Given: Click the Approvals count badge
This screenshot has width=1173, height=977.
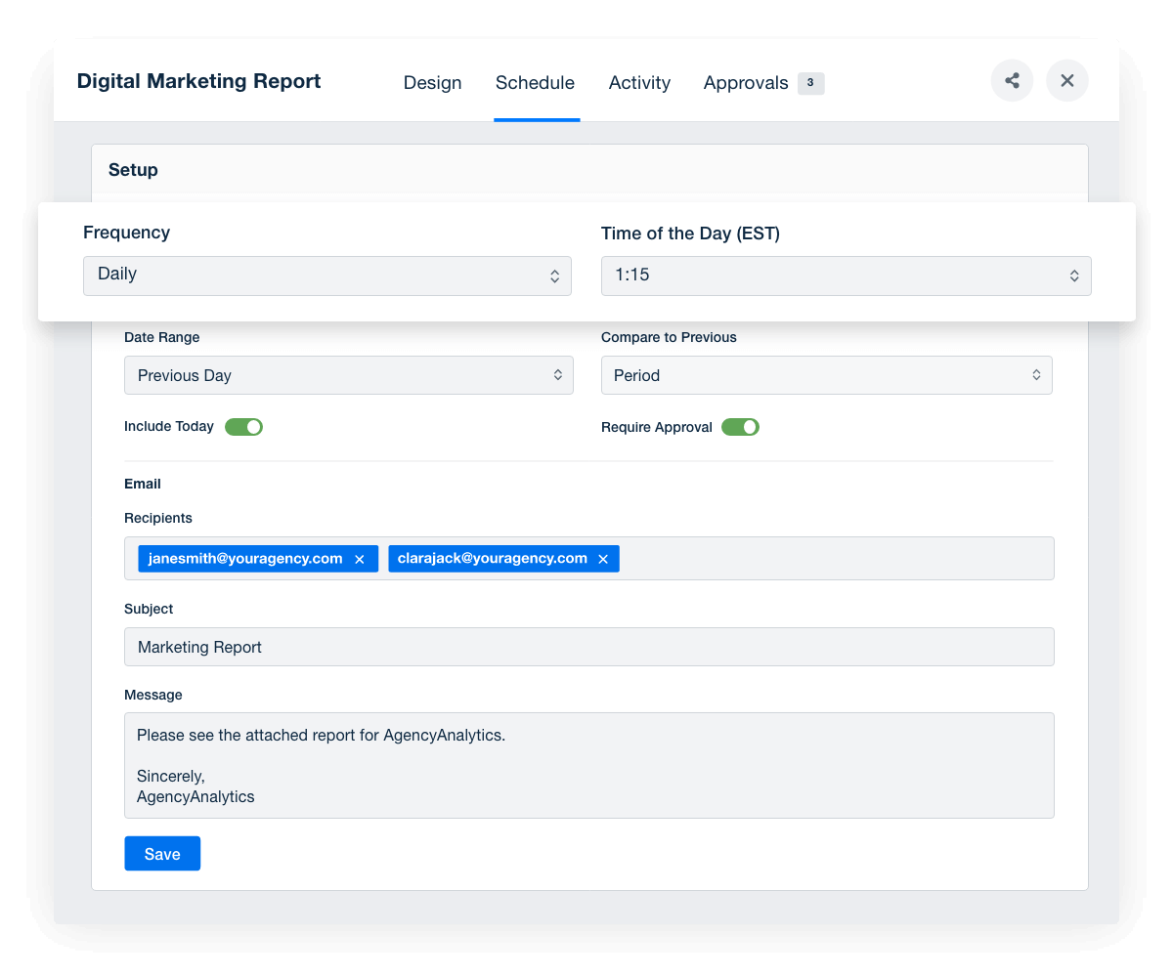Looking at the screenshot, I should [x=810, y=83].
